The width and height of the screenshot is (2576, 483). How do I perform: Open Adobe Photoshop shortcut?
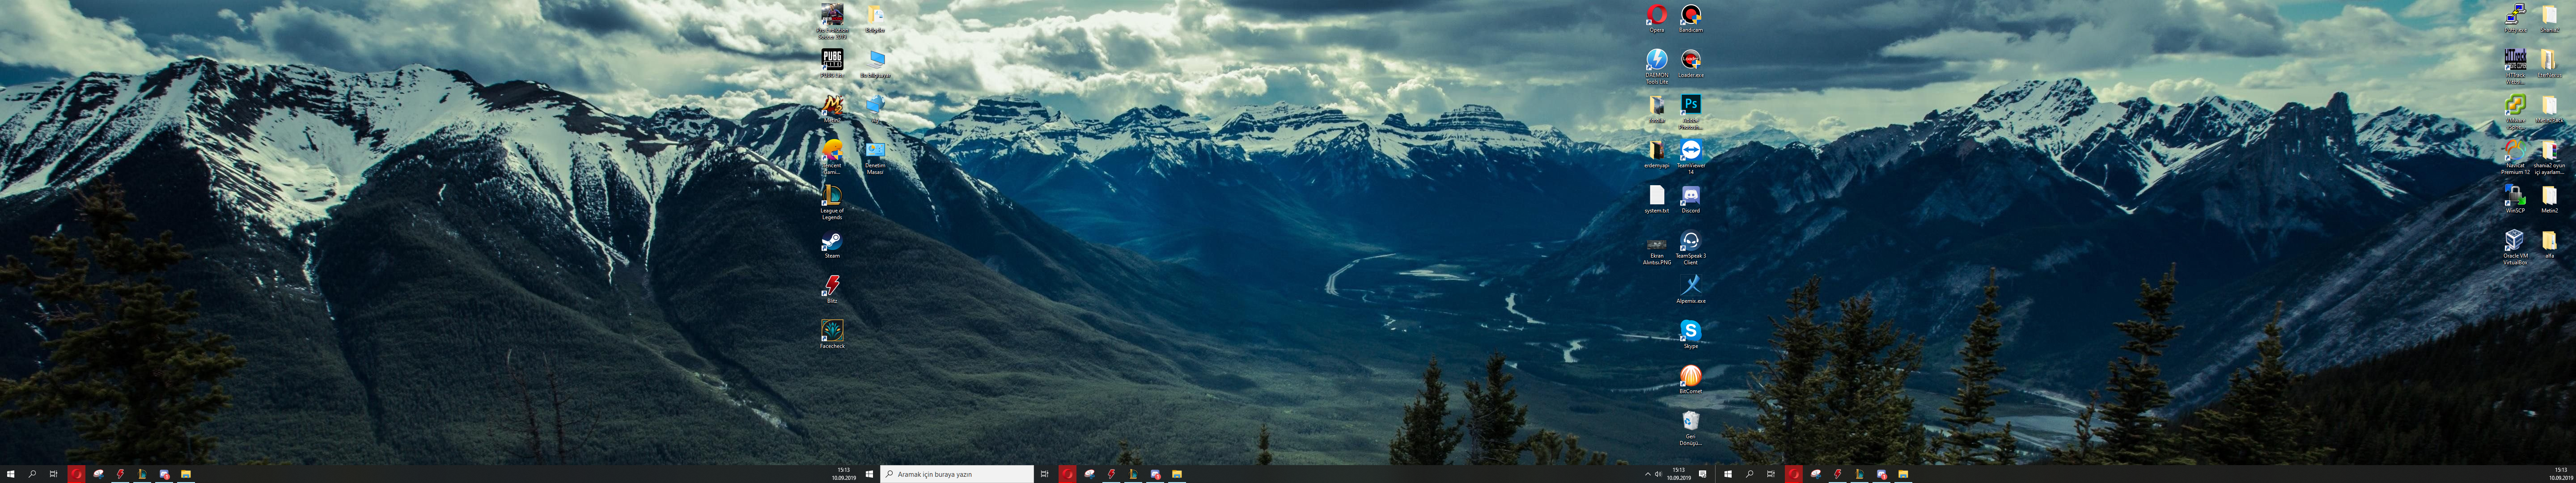pos(1691,112)
